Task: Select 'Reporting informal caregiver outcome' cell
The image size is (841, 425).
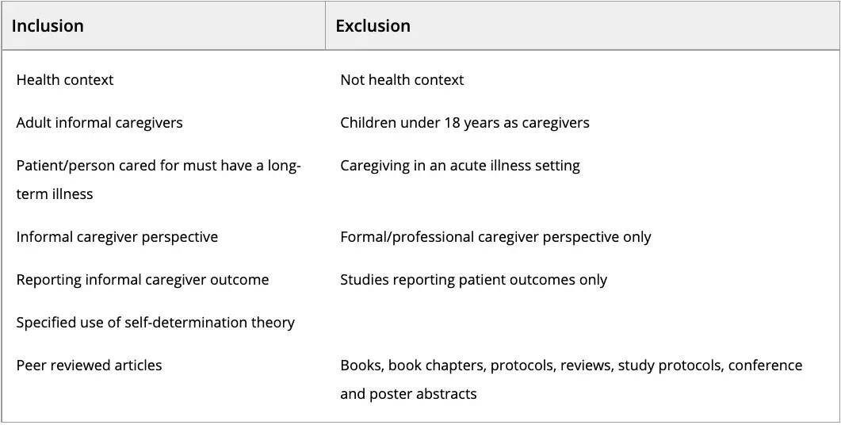Action: 142,280
